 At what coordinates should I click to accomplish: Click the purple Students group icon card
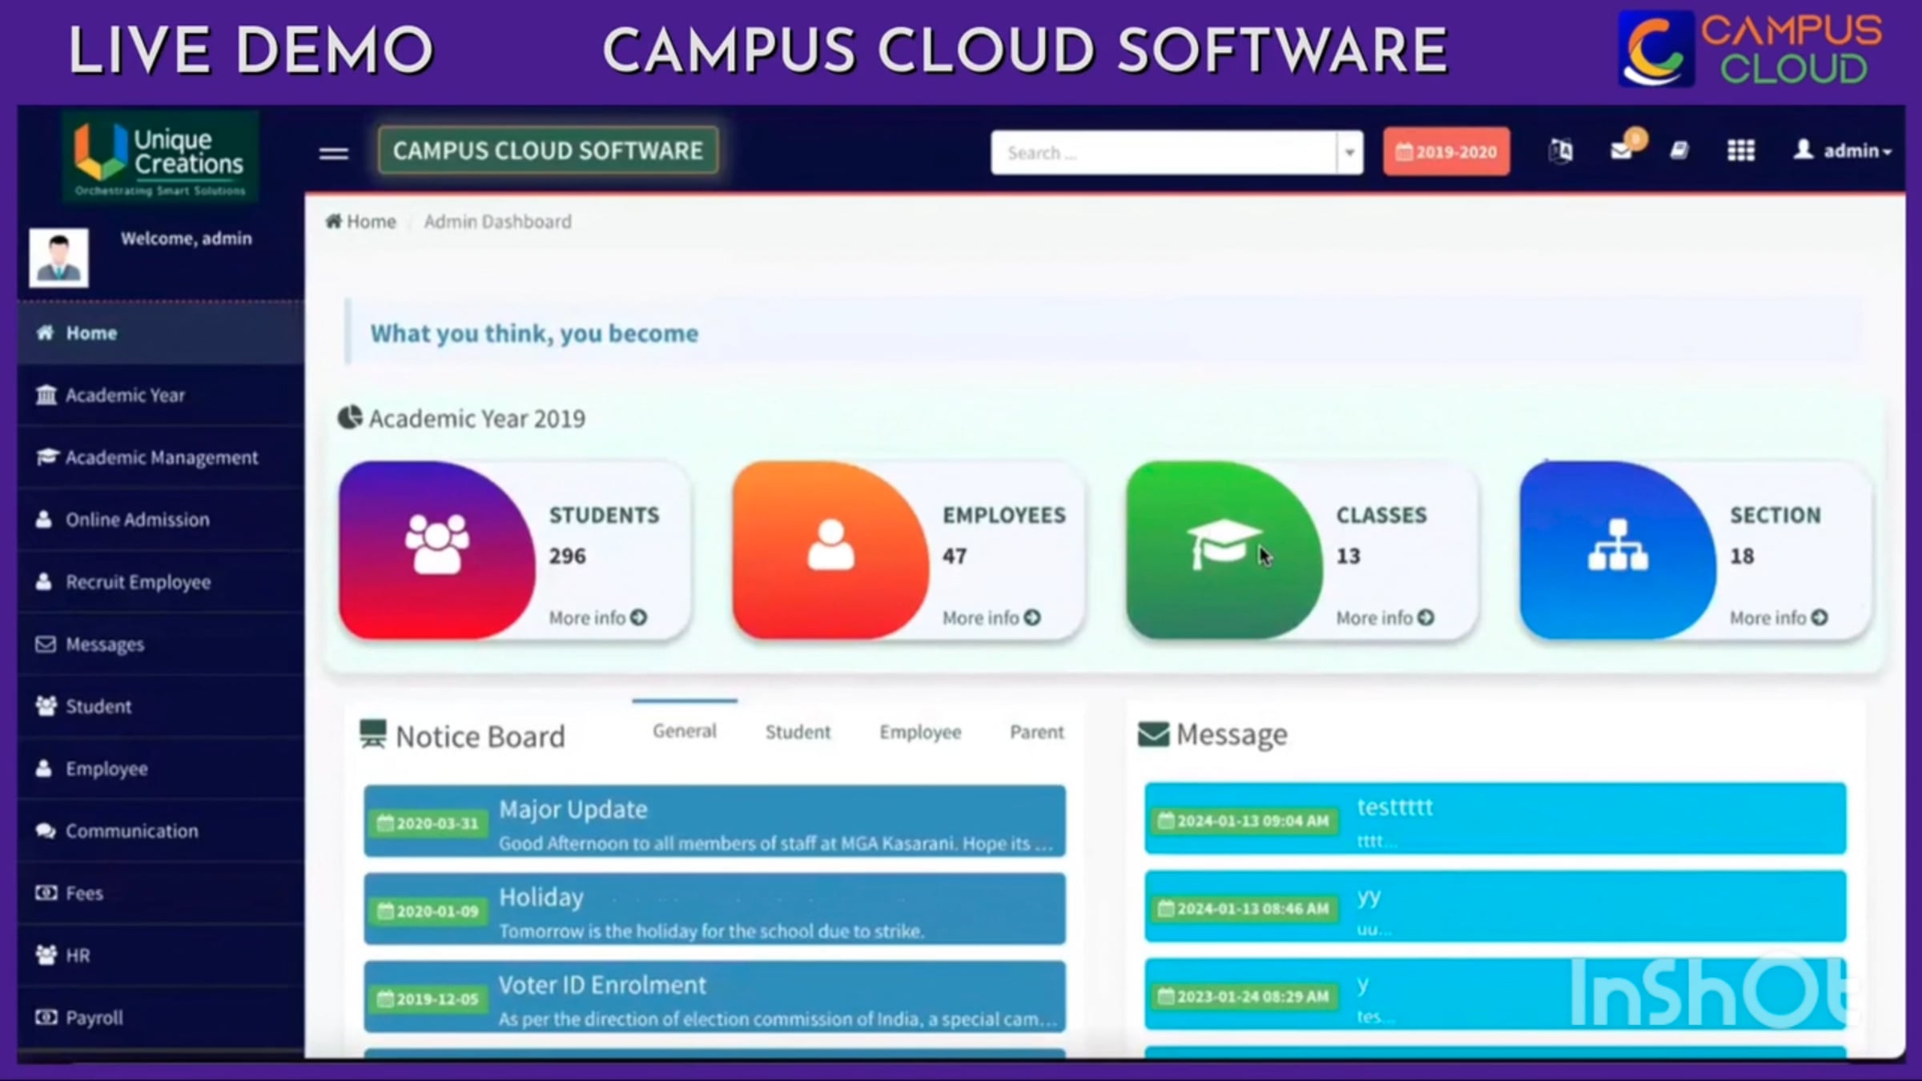[x=436, y=549]
